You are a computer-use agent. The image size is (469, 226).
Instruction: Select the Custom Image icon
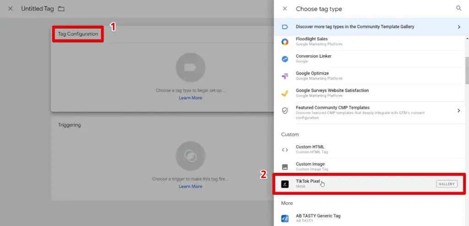point(285,167)
